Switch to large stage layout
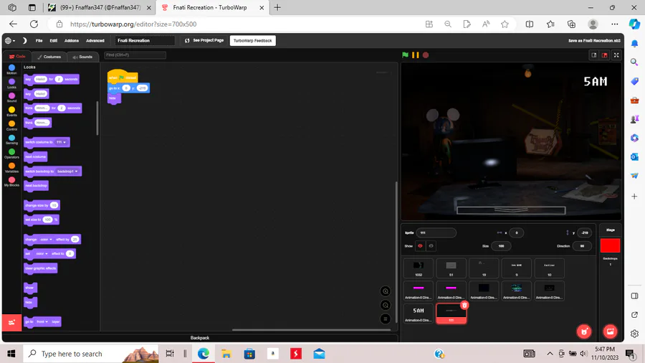 click(604, 55)
